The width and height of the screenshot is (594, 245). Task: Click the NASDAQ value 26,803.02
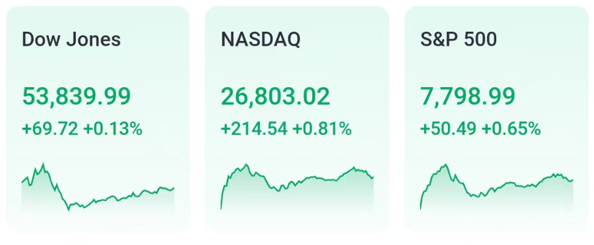[276, 96]
